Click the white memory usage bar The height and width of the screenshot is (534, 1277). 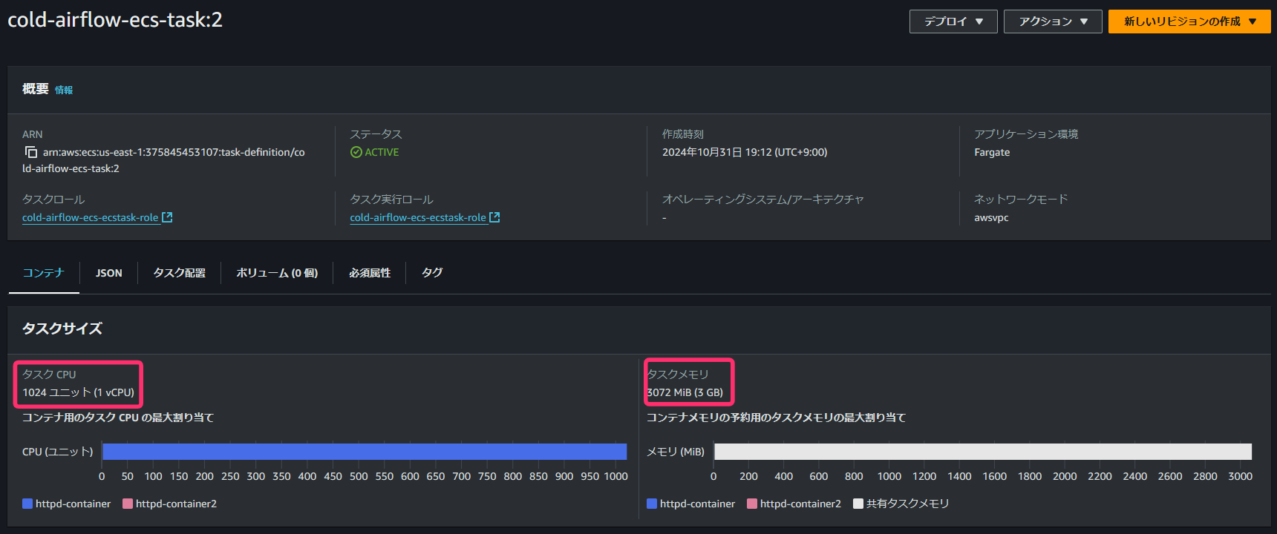(x=983, y=452)
